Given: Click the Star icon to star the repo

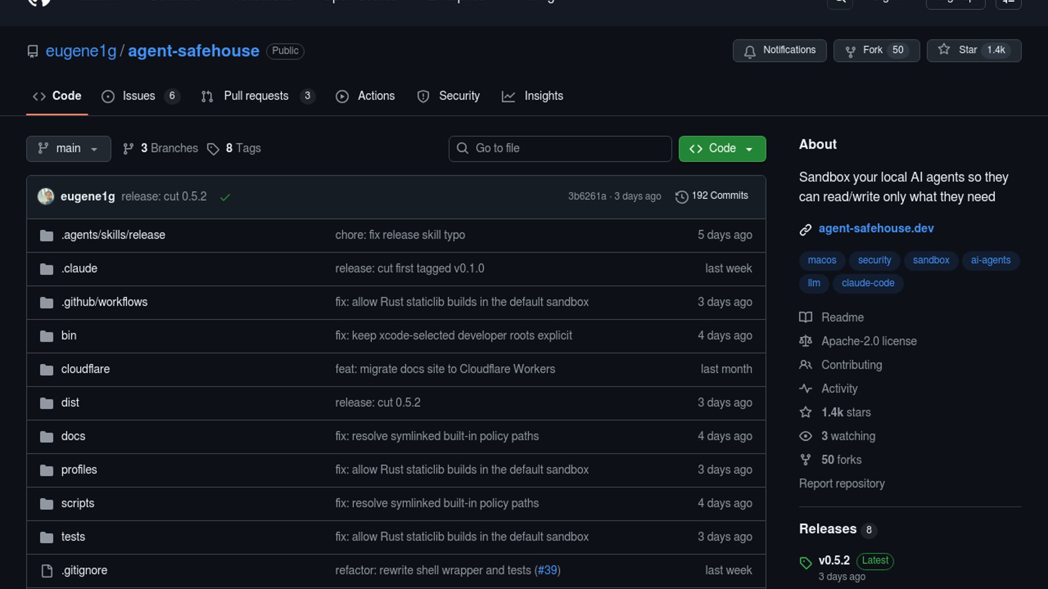Looking at the screenshot, I should tap(944, 50).
